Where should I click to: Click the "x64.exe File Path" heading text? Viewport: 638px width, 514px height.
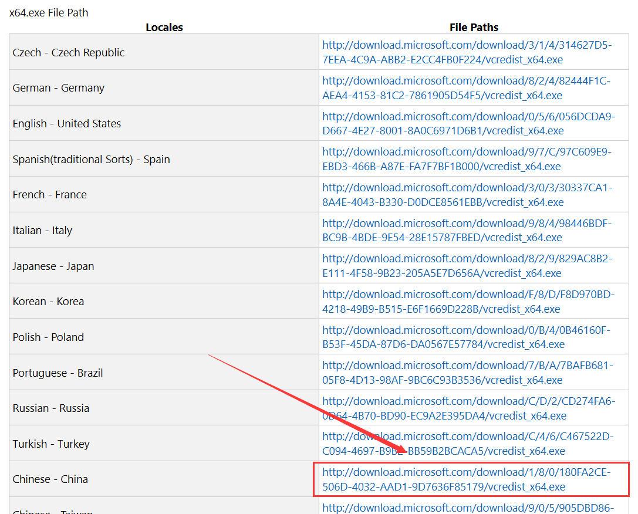49,12
